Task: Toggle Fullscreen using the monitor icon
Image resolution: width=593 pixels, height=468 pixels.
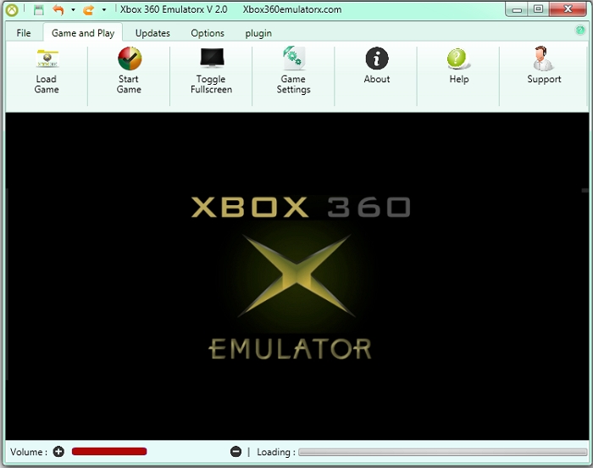Action: pos(212,58)
